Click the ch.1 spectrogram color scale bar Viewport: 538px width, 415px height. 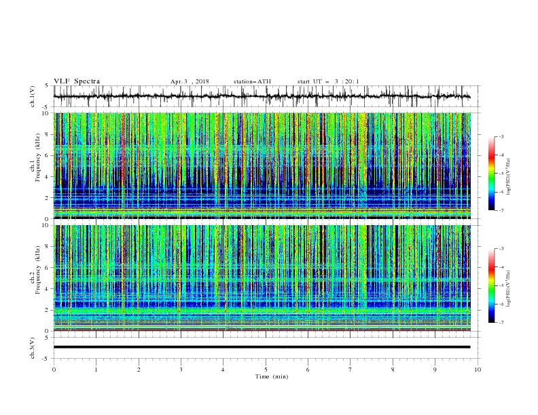click(x=491, y=174)
